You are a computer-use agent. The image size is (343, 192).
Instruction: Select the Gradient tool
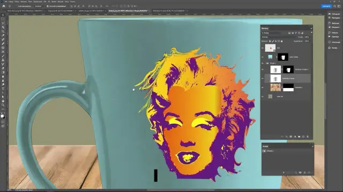coord(3,73)
